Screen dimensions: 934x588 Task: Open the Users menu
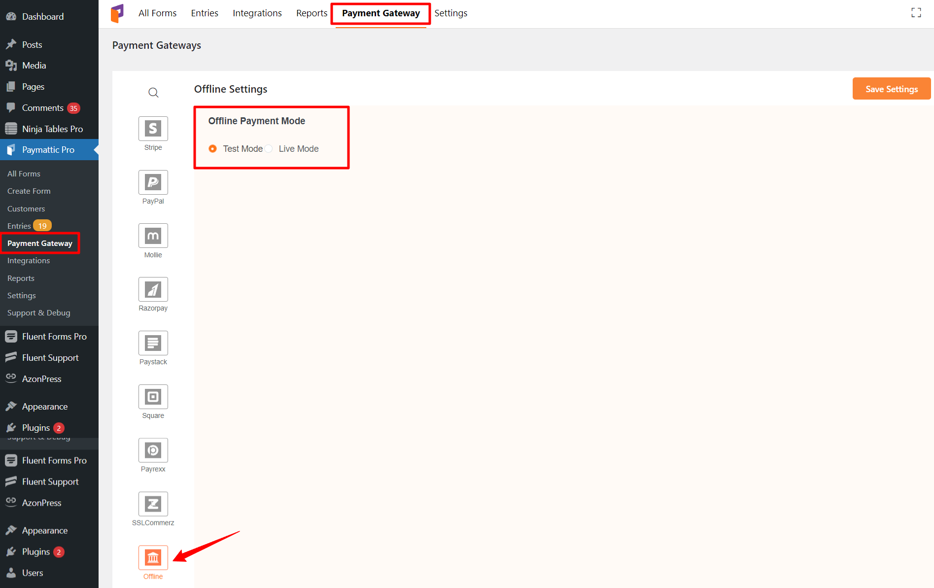(x=49, y=573)
